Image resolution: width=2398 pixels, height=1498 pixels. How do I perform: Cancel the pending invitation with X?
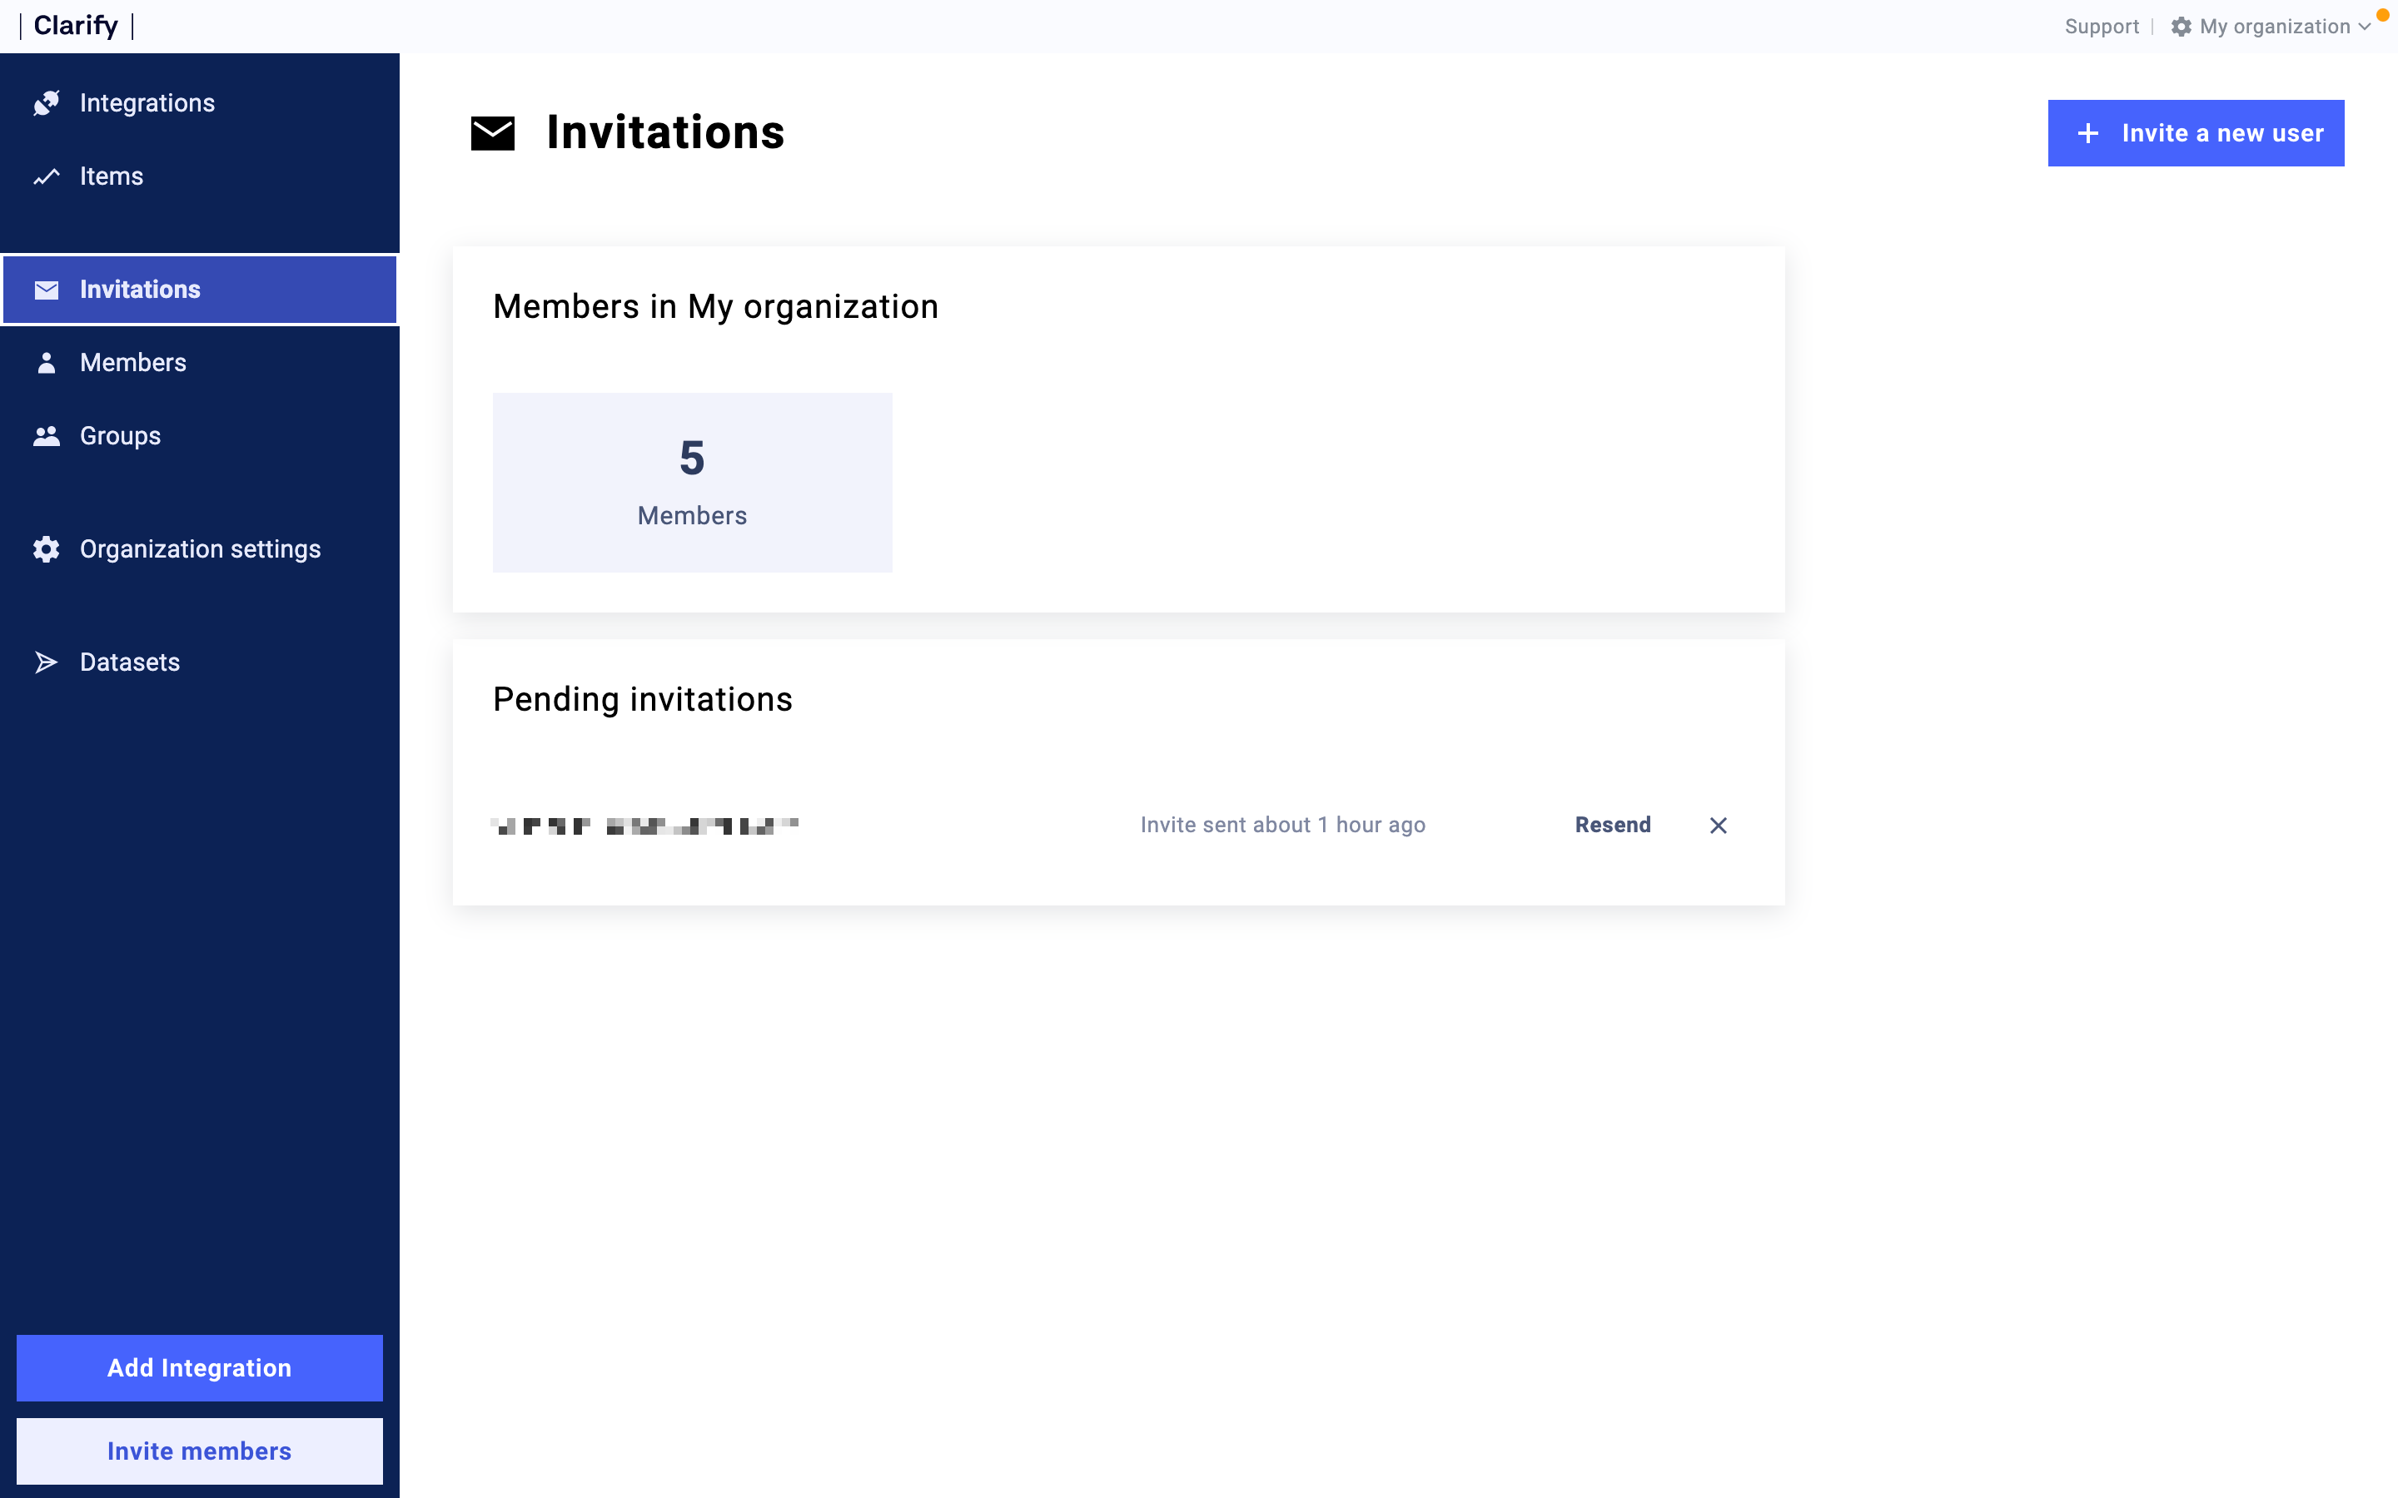[1719, 826]
